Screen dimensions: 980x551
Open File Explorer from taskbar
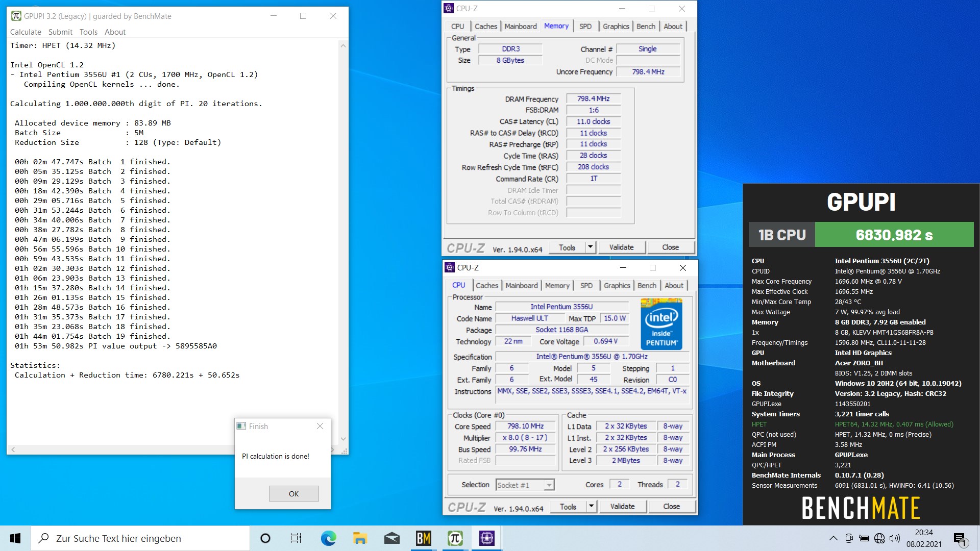pyautogui.click(x=360, y=538)
